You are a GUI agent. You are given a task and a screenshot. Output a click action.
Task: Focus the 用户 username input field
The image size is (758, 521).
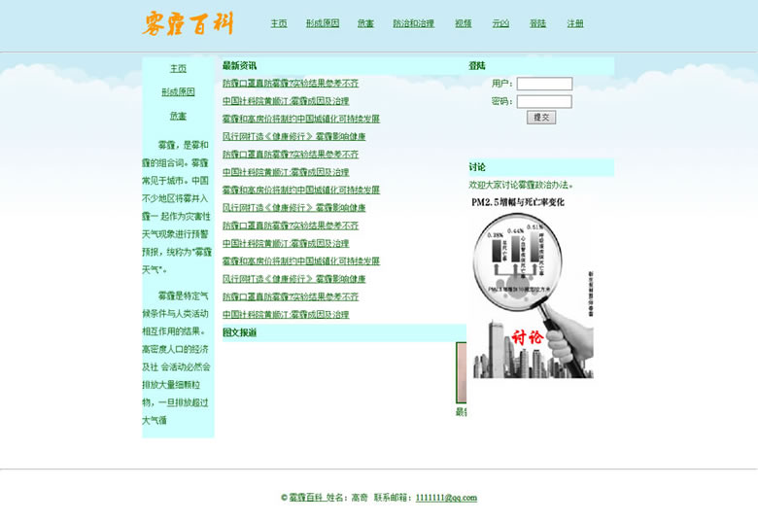[x=544, y=84]
